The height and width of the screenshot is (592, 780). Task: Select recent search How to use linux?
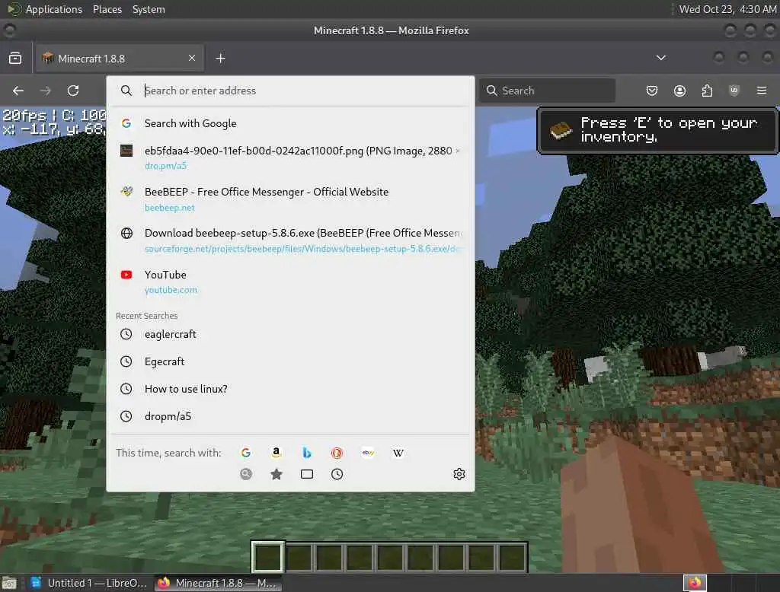click(x=290, y=389)
